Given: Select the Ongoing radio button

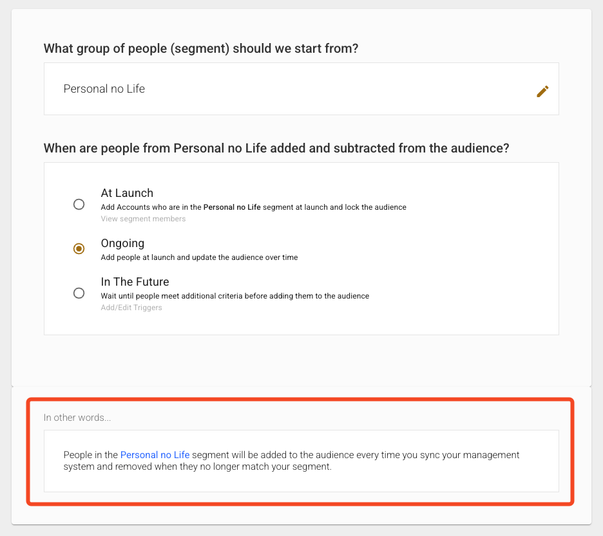Looking at the screenshot, I should pyautogui.click(x=79, y=248).
